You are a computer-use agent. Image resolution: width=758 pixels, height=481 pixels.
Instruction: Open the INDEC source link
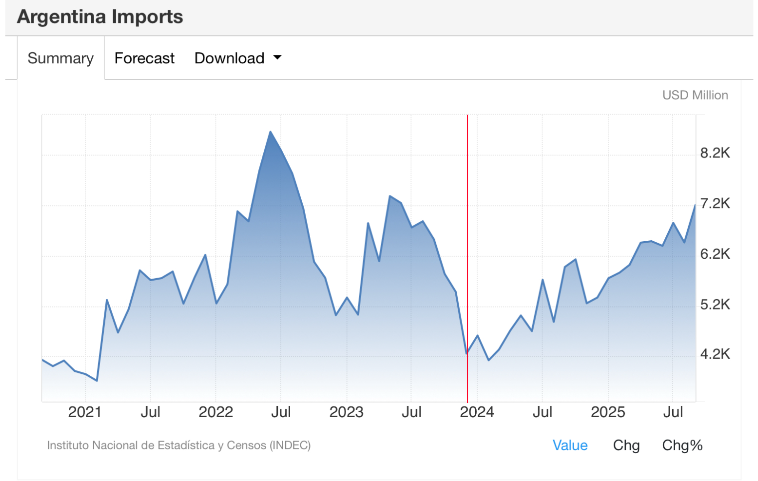coord(179,445)
